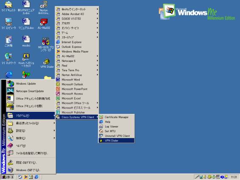This screenshot has height=180, width=240.
Task: Click Internet Explorer quick launch icon
Action: tap(36, 177)
